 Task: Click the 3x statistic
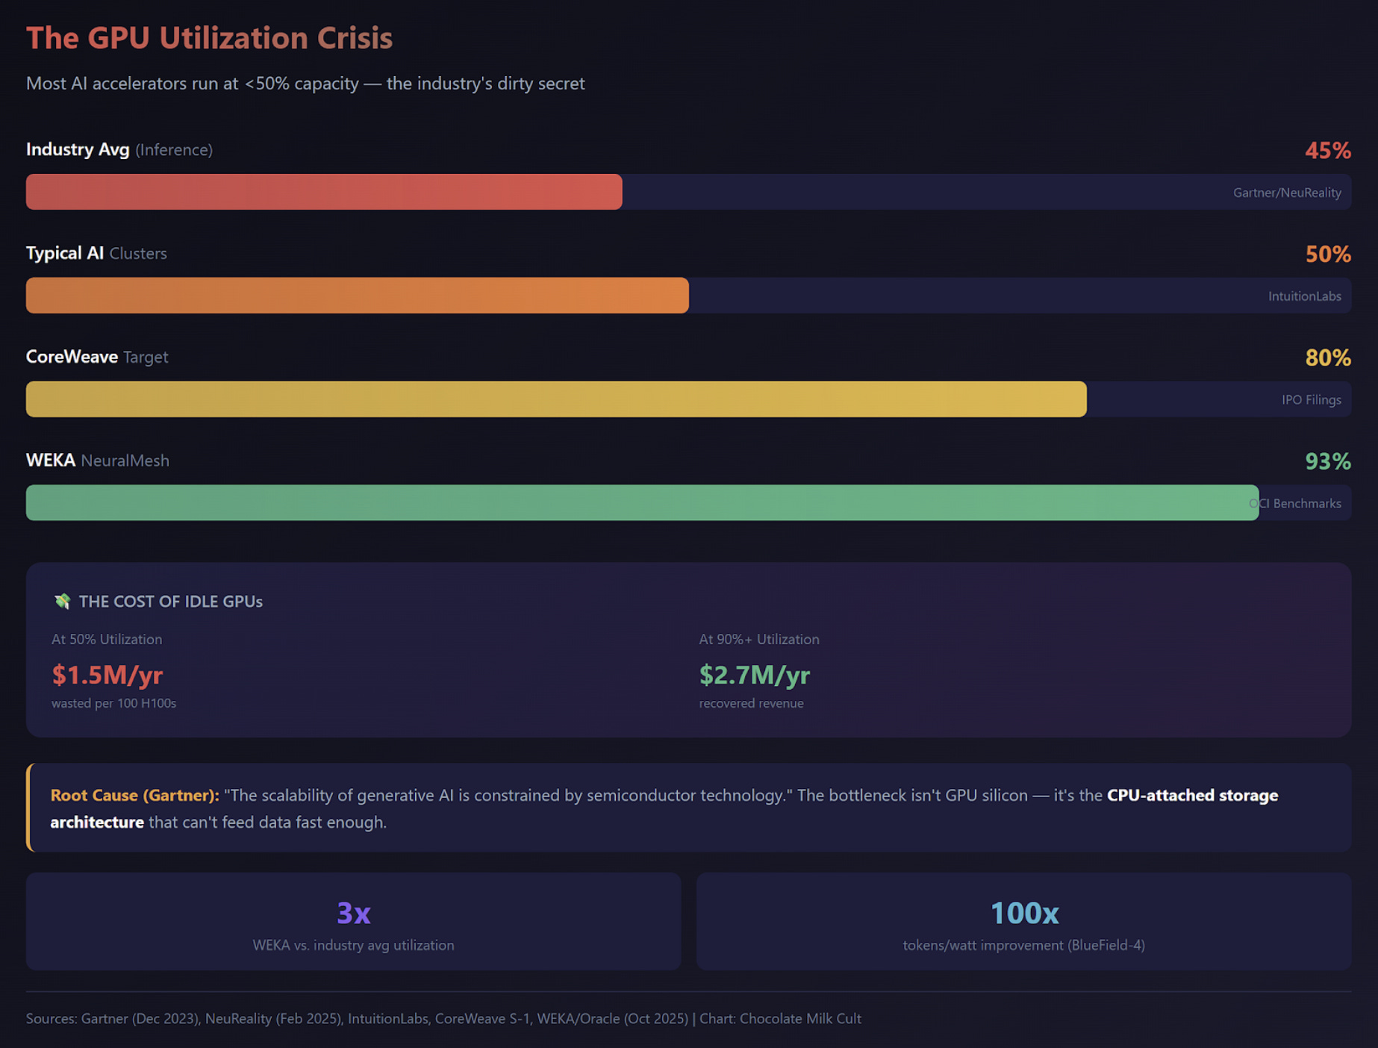click(x=354, y=913)
